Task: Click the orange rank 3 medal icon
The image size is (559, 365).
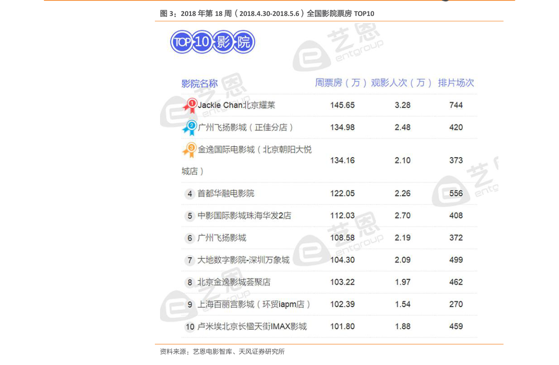Action: click(x=190, y=150)
